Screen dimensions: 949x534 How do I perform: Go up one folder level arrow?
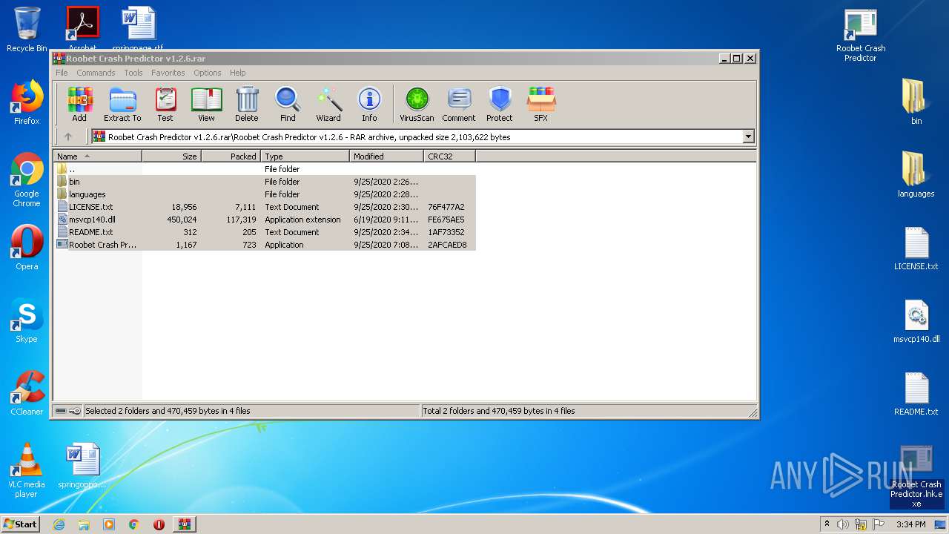click(x=68, y=136)
